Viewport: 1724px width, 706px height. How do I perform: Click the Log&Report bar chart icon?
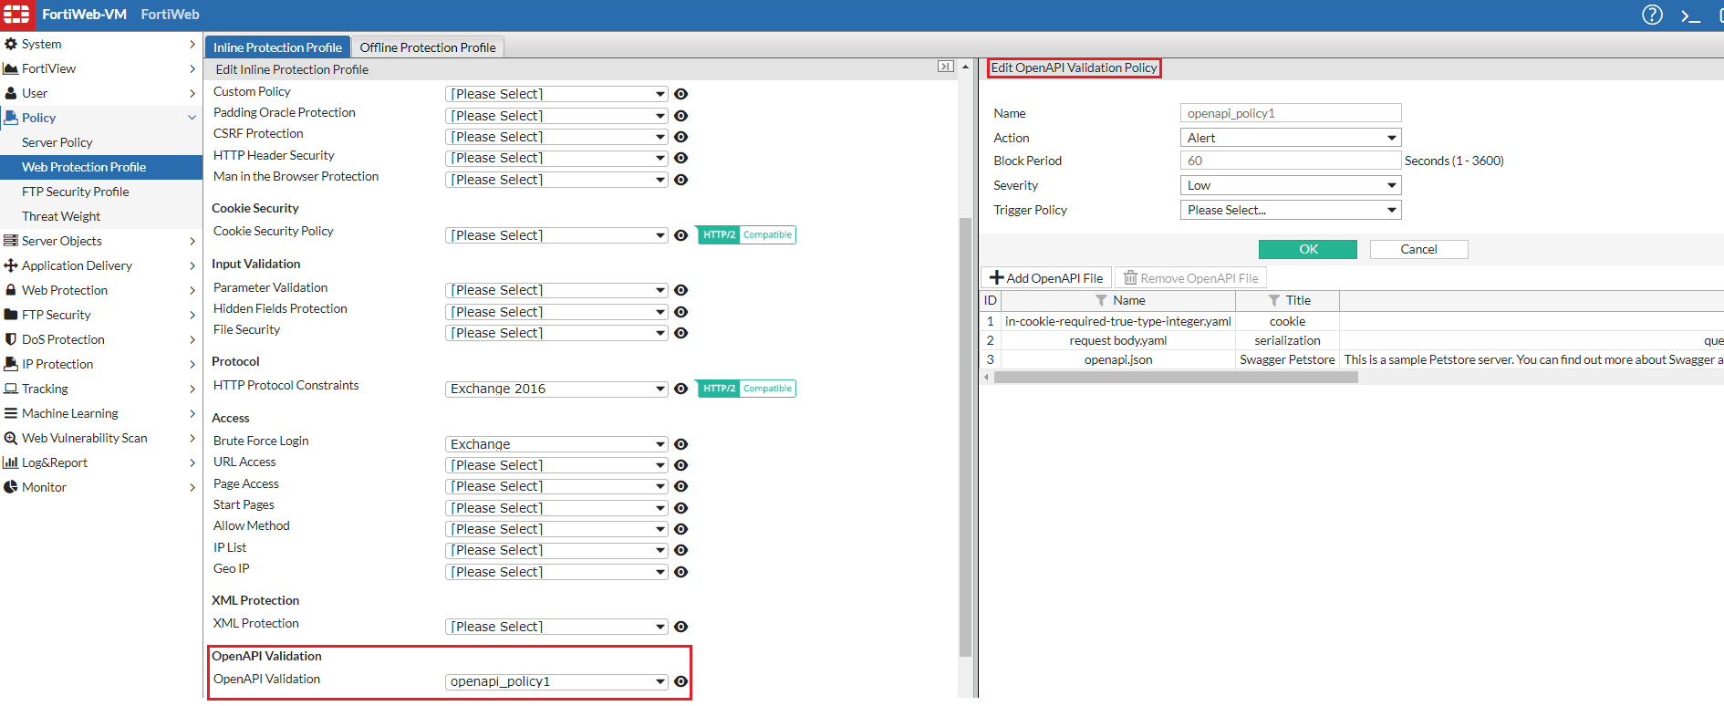pyautogui.click(x=11, y=462)
